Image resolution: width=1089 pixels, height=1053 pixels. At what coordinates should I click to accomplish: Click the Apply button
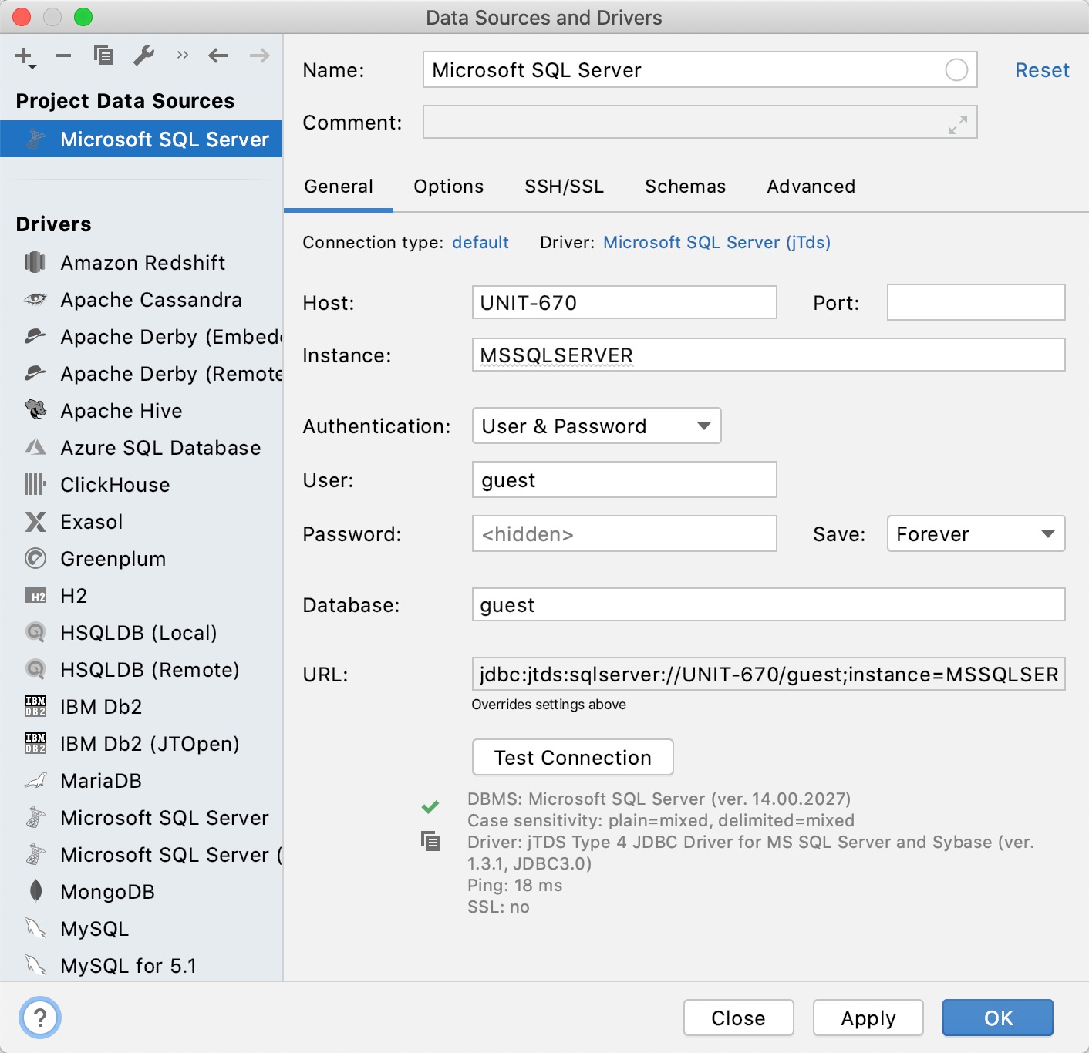[868, 1018]
